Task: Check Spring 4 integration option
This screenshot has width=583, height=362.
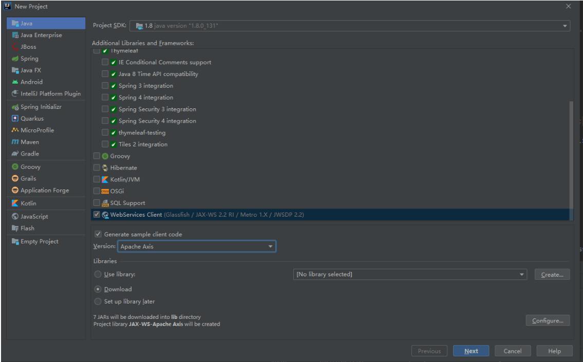Action: [105, 98]
